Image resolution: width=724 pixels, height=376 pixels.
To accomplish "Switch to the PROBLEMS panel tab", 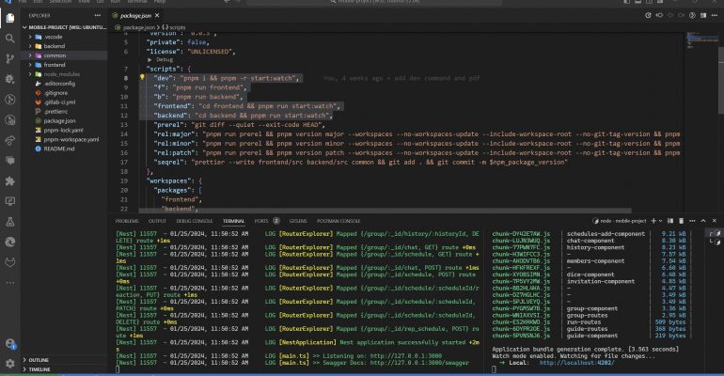I will click(x=127, y=221).
